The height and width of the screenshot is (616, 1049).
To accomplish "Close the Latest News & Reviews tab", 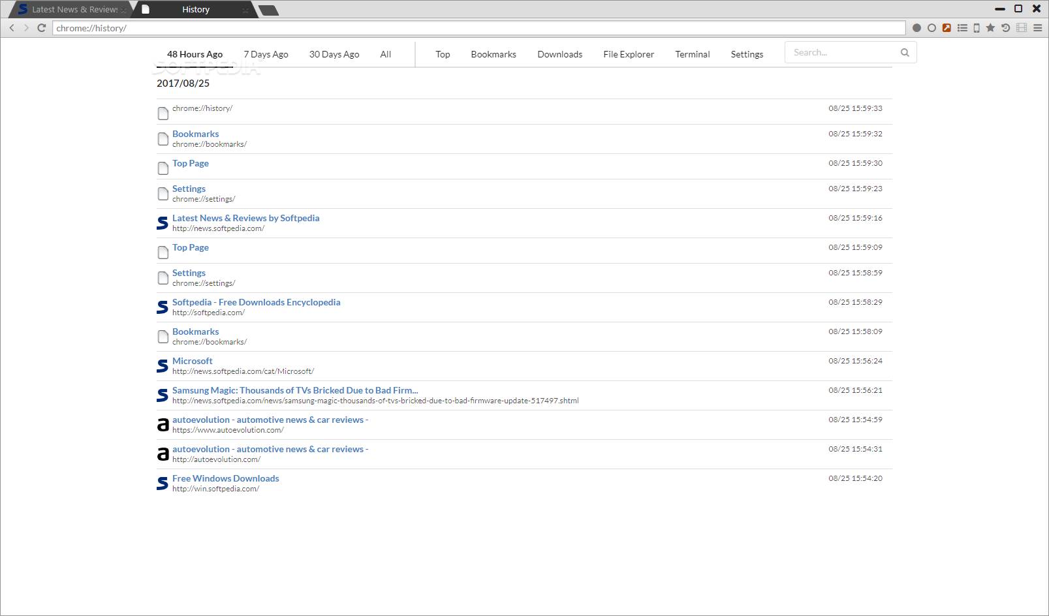I will [x=123, y=10].
